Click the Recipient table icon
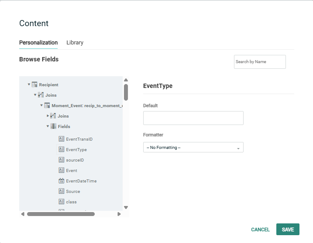This screenshot has height=243, width=313. tap(34, 85)
